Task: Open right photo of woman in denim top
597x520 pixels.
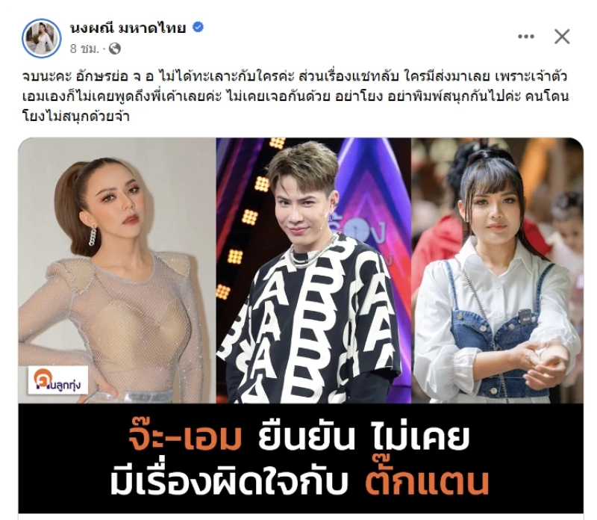Action: pyautogui.click(x=497, y=270)
